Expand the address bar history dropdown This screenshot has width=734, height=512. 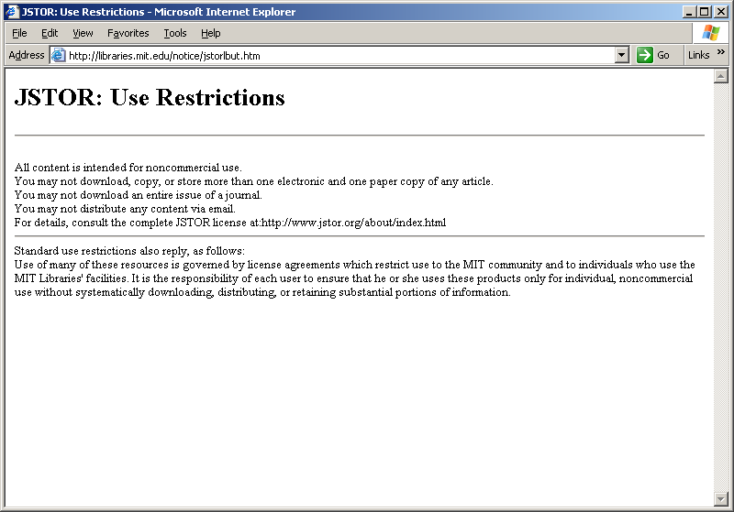coord(622,55)
